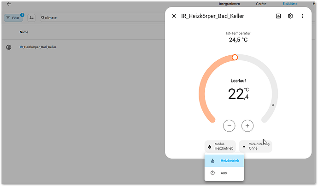Click the Filter button
318x186 pixels.
[x=13, y=17]
